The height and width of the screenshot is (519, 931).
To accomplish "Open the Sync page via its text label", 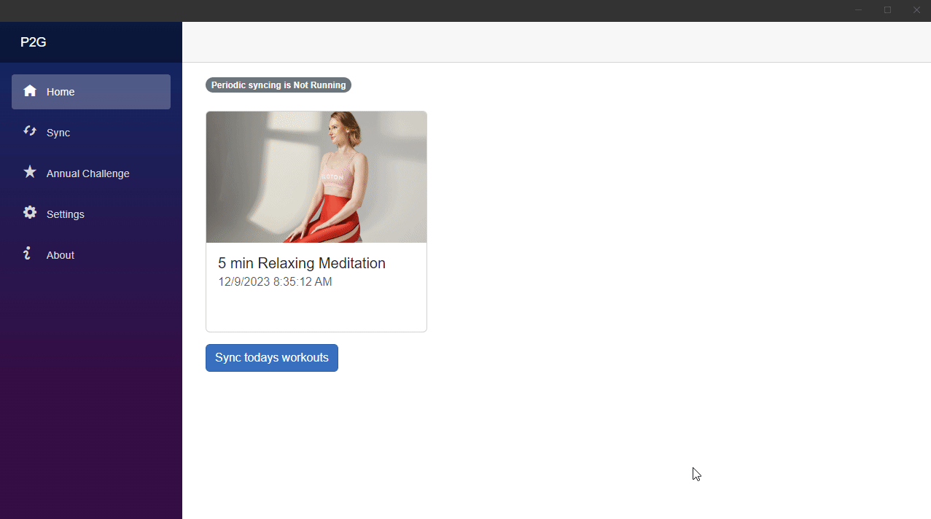I will (58, 133).
